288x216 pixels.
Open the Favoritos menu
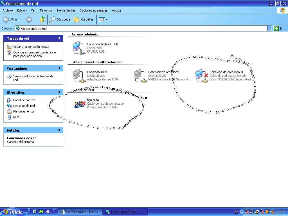46,10
